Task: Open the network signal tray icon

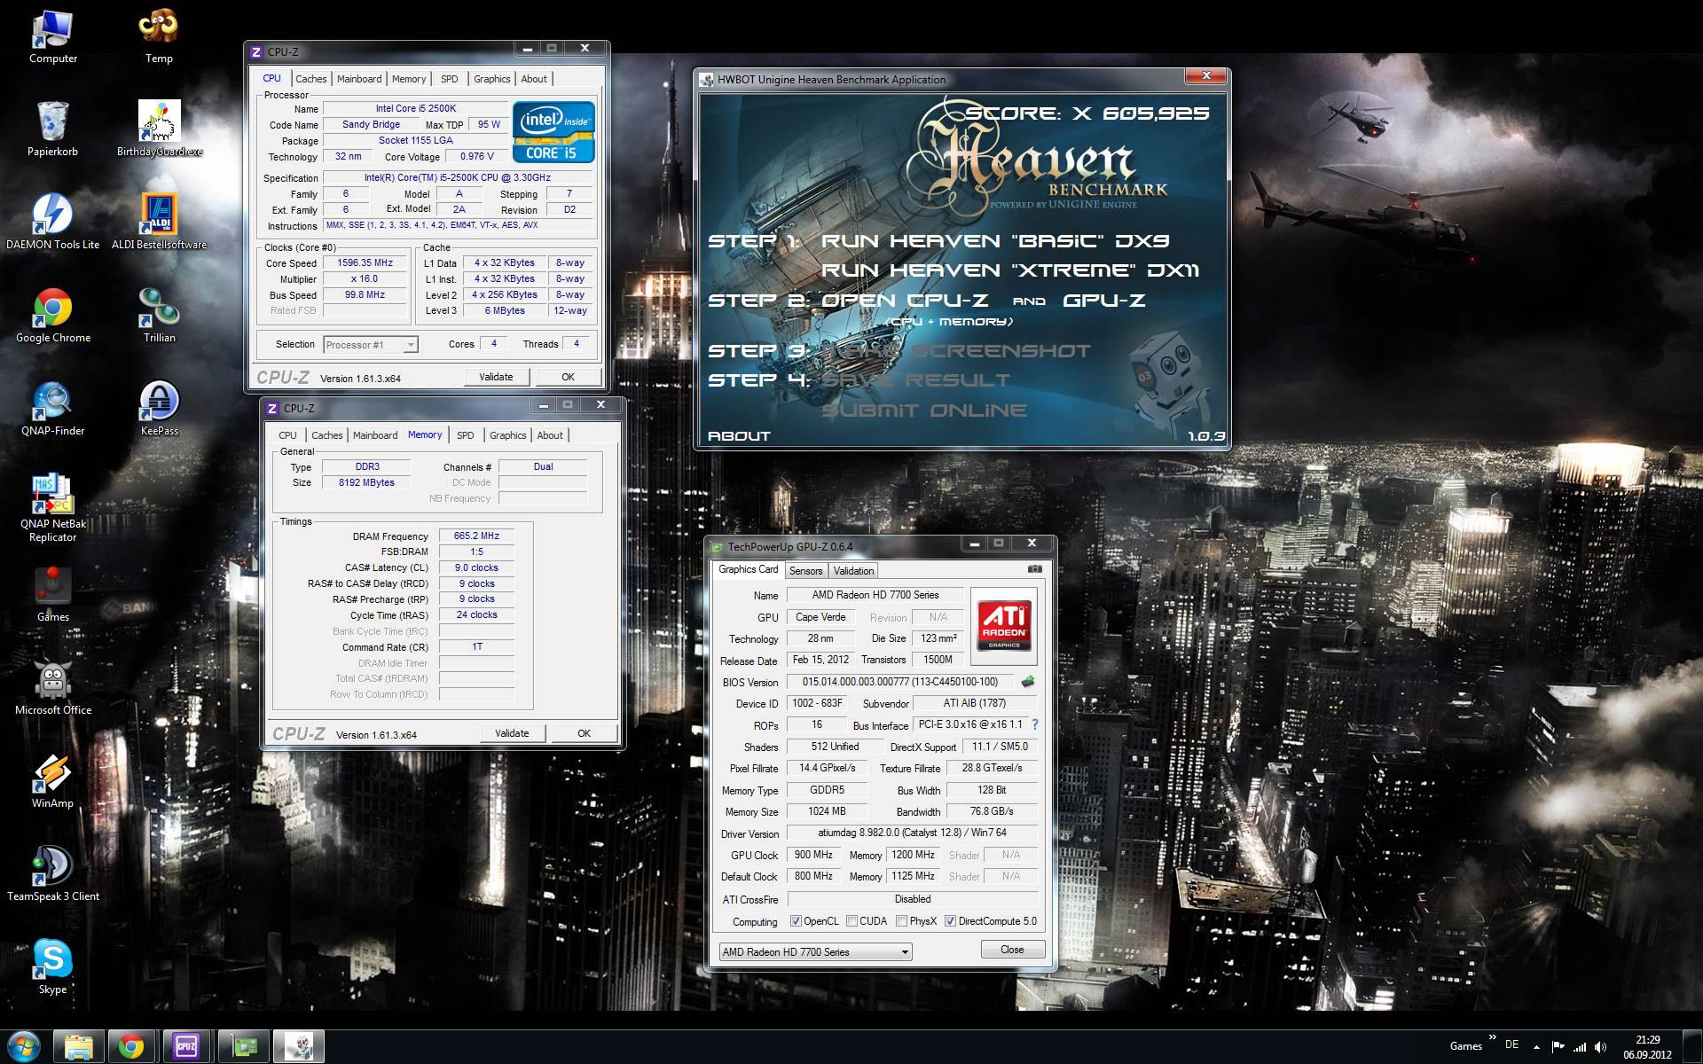Action: point(1579,1046)
